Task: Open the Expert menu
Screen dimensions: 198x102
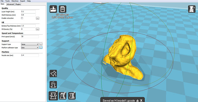Action: [23, 1]
